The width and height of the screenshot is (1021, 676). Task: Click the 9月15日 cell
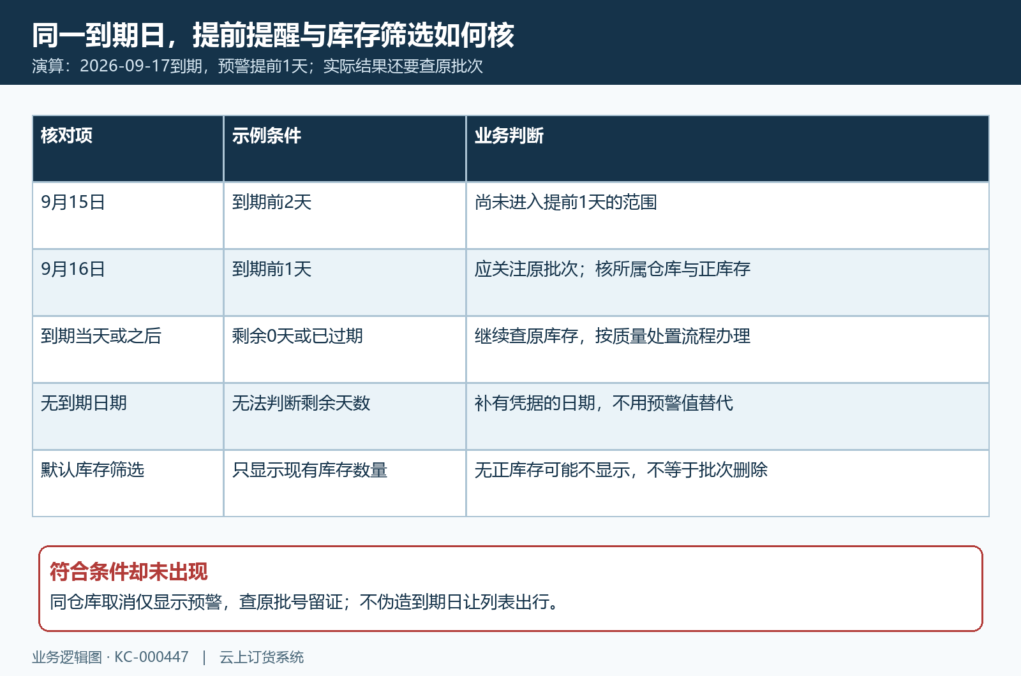pos(128,216)
